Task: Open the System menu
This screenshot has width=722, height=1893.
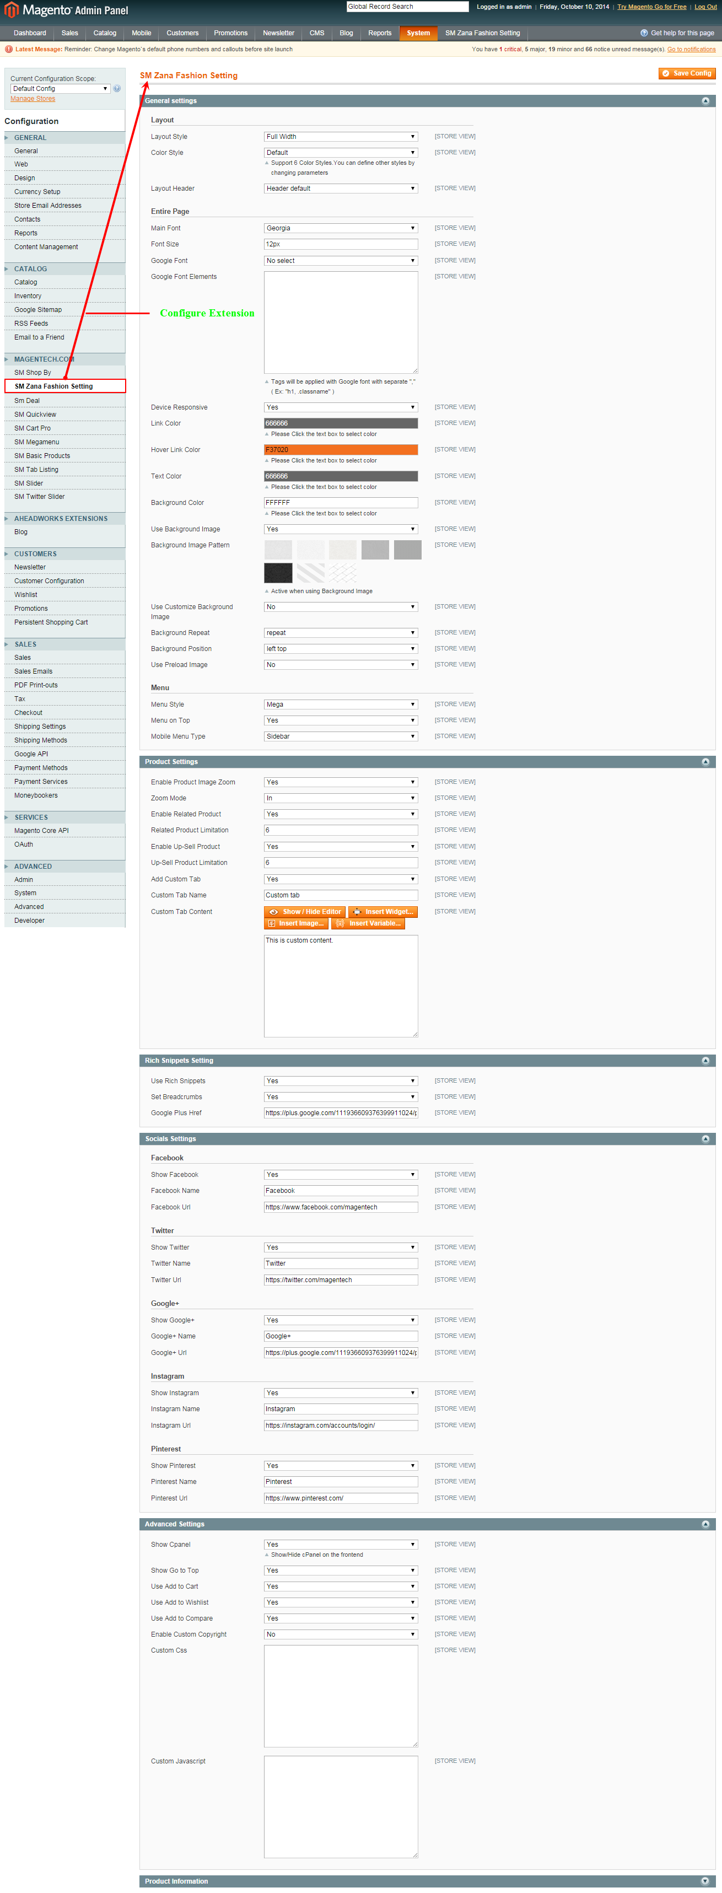Action: coord(418,33)
